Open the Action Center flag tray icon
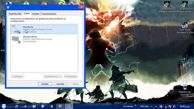The image size is (194, 109). (x=170, y=106)
